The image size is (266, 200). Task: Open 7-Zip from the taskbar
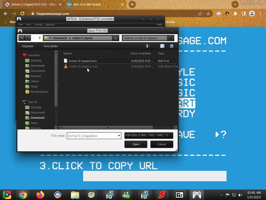tap(179, 195)
